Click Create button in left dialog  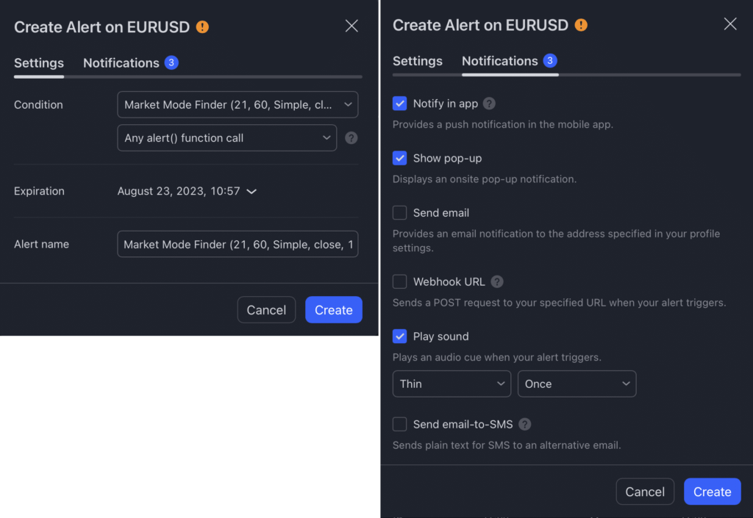(333, 310)
